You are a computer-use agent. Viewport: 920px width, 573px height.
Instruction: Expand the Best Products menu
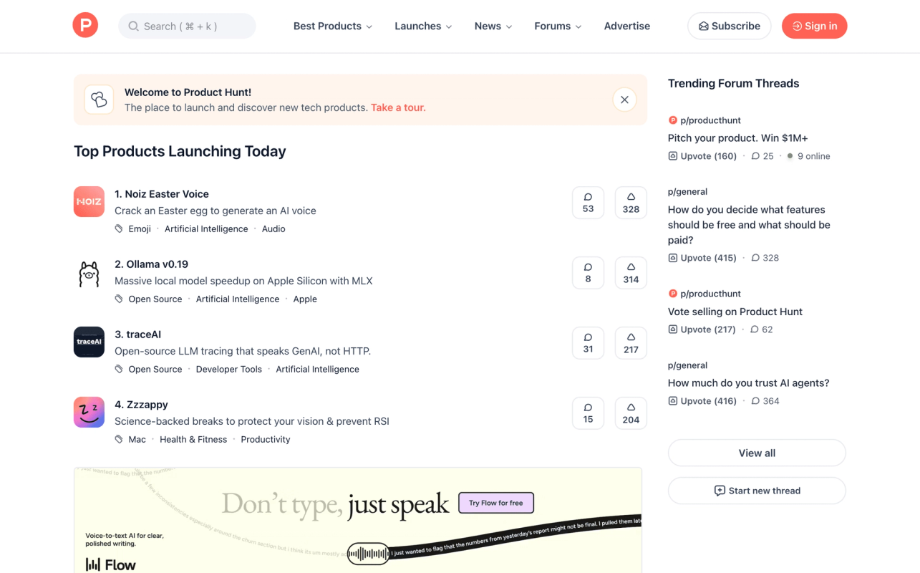pyautogui.click(x=333, y=27)
